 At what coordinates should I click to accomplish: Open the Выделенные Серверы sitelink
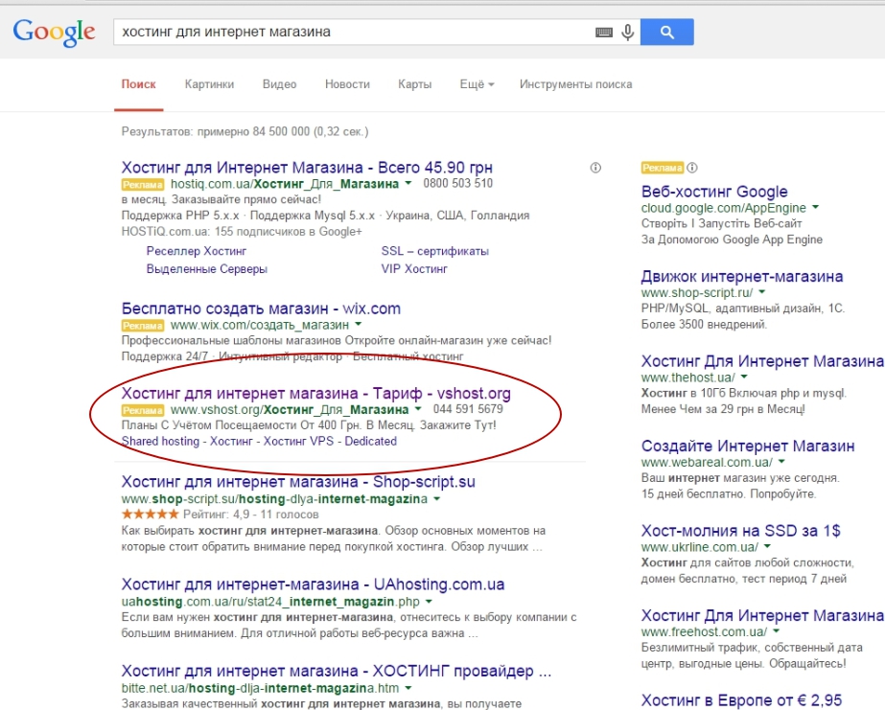pyautogui.click(x=206, y=269)
